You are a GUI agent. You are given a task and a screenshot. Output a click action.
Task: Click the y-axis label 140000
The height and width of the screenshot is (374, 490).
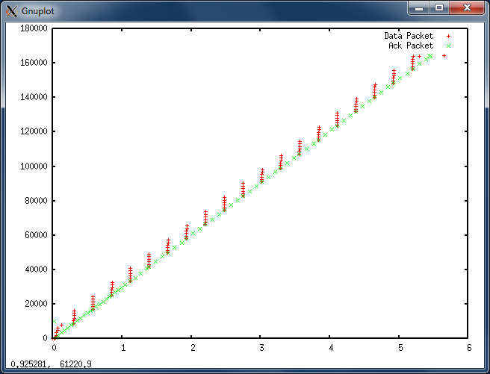[x=34, y=97]
